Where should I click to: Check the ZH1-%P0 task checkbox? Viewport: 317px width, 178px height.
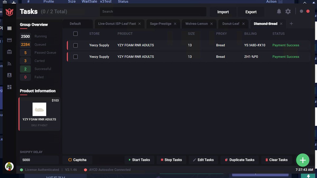pos(76,57)
